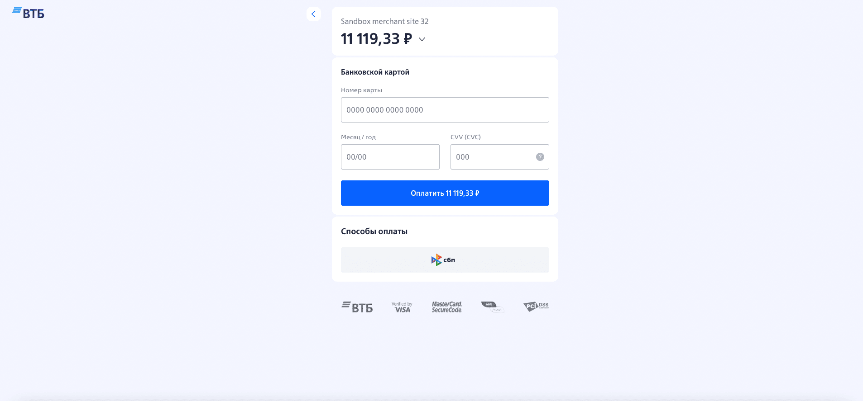
Task: Click the Verified by VISA logo
Action: click(x=402, y=307)
